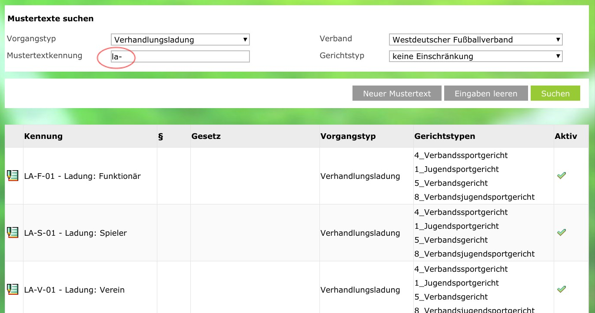Click active checkmark for LA-V-01 row
This screenshot has height=313, width=595.
coord(561,289)
